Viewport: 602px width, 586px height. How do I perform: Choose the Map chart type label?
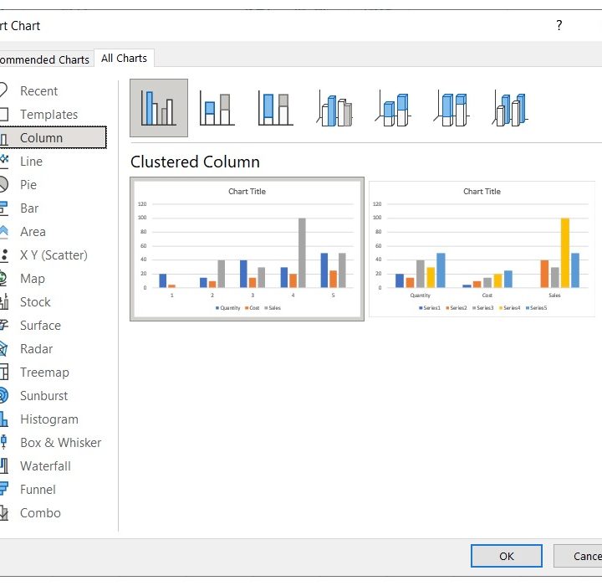point(33,279)
